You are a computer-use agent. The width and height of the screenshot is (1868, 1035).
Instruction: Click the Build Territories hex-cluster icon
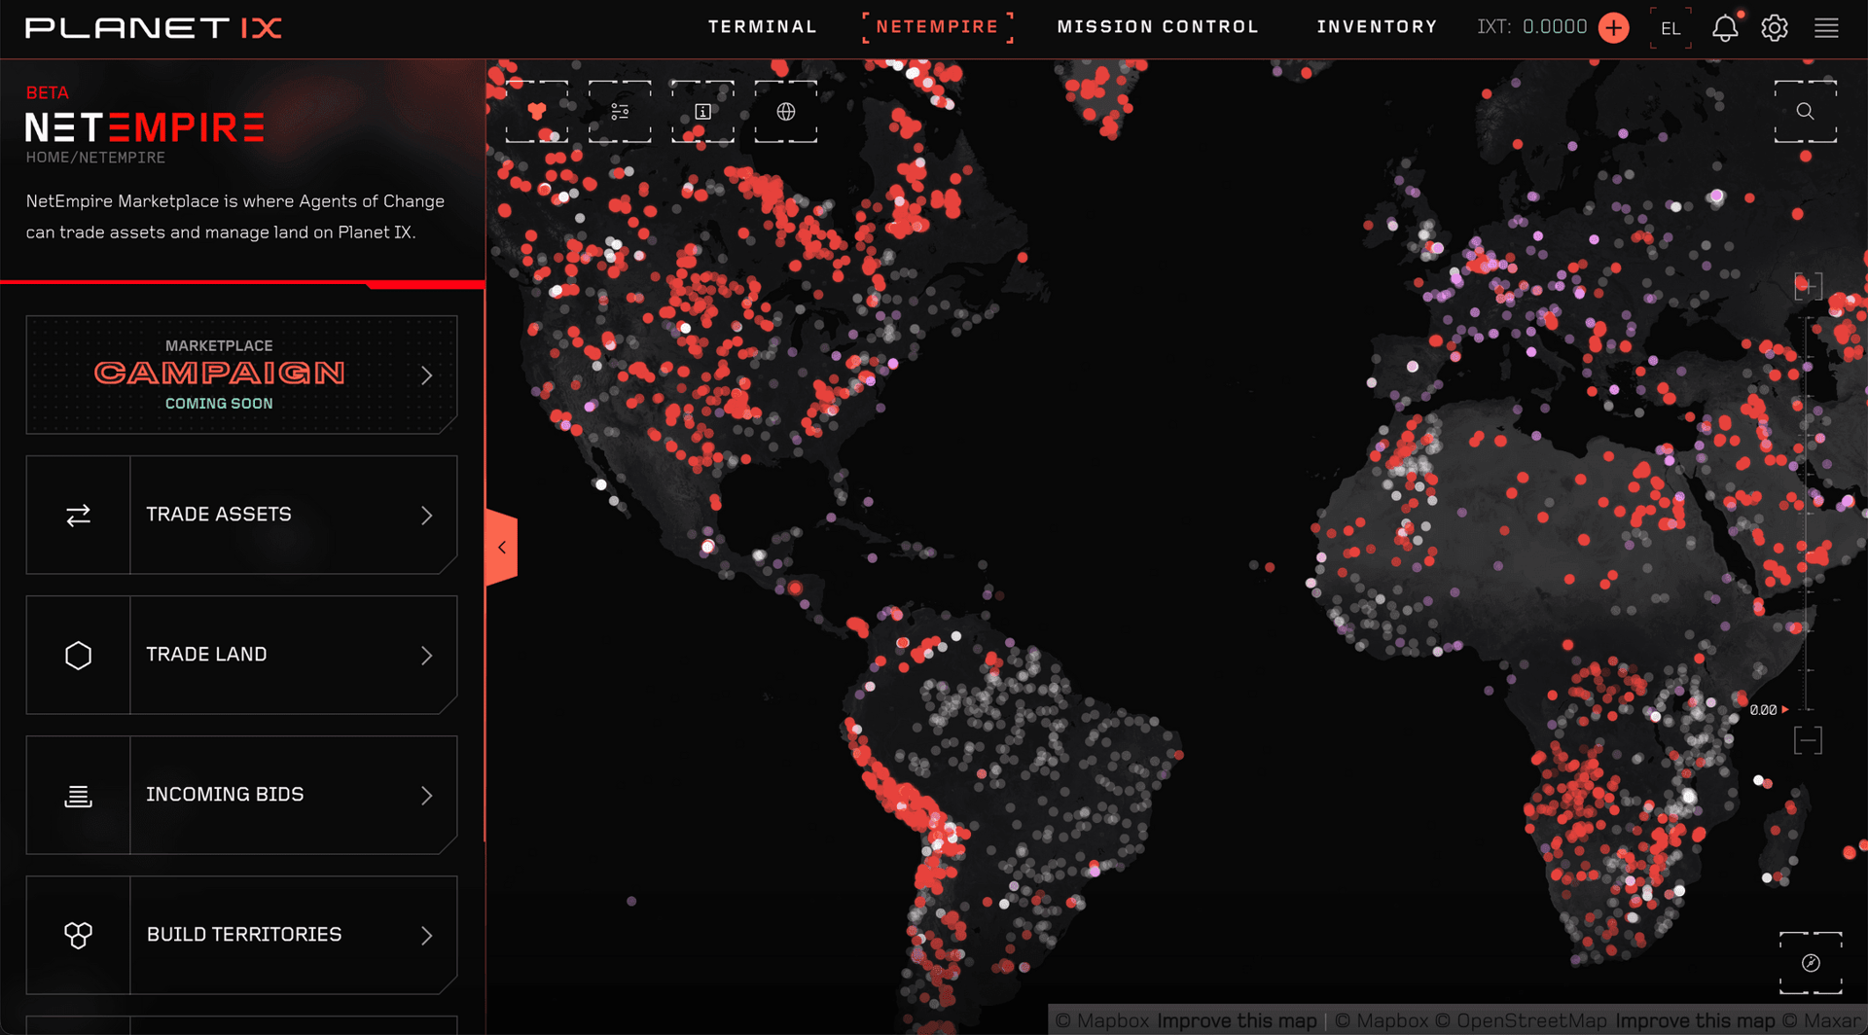tap(79, 935)
